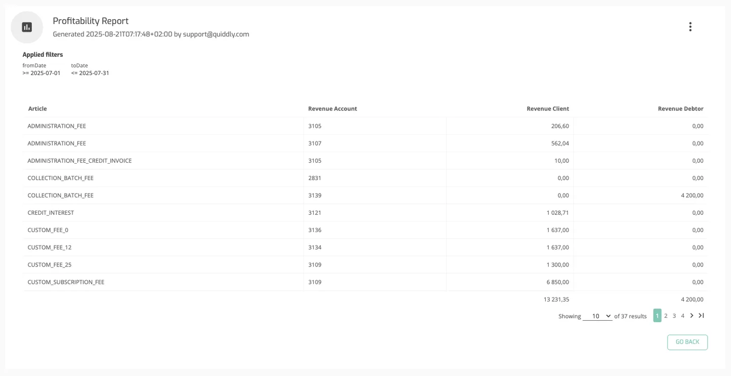This screenshot has height=376, width=731.
Task: Click the 562,04 revenue client value
Action: point(560,143)
